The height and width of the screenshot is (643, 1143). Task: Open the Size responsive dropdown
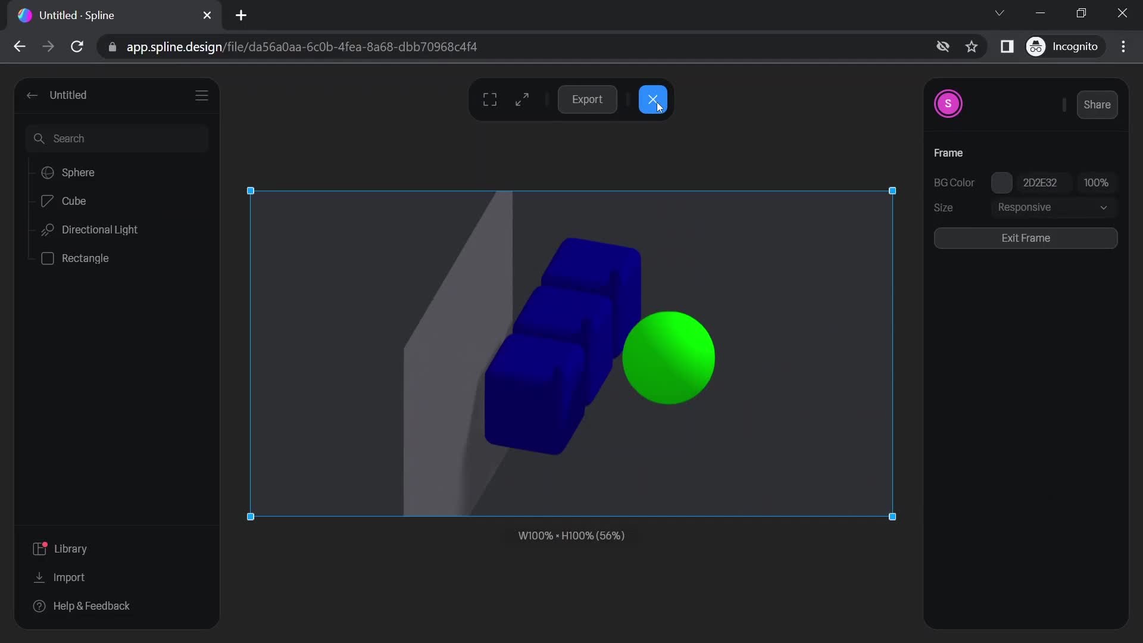(1053, 207)
